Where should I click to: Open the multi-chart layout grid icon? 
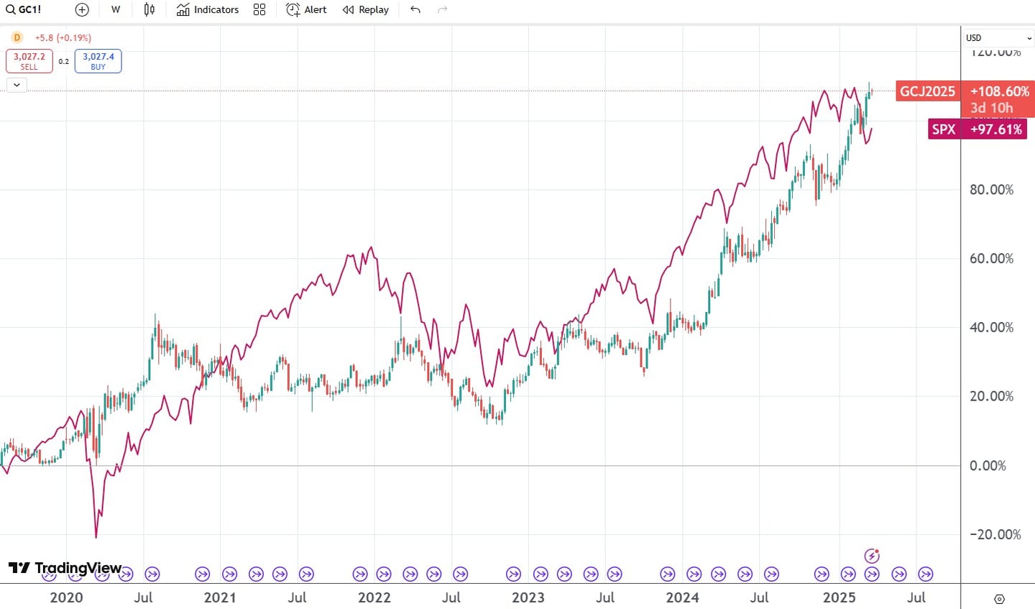(259, 9)
